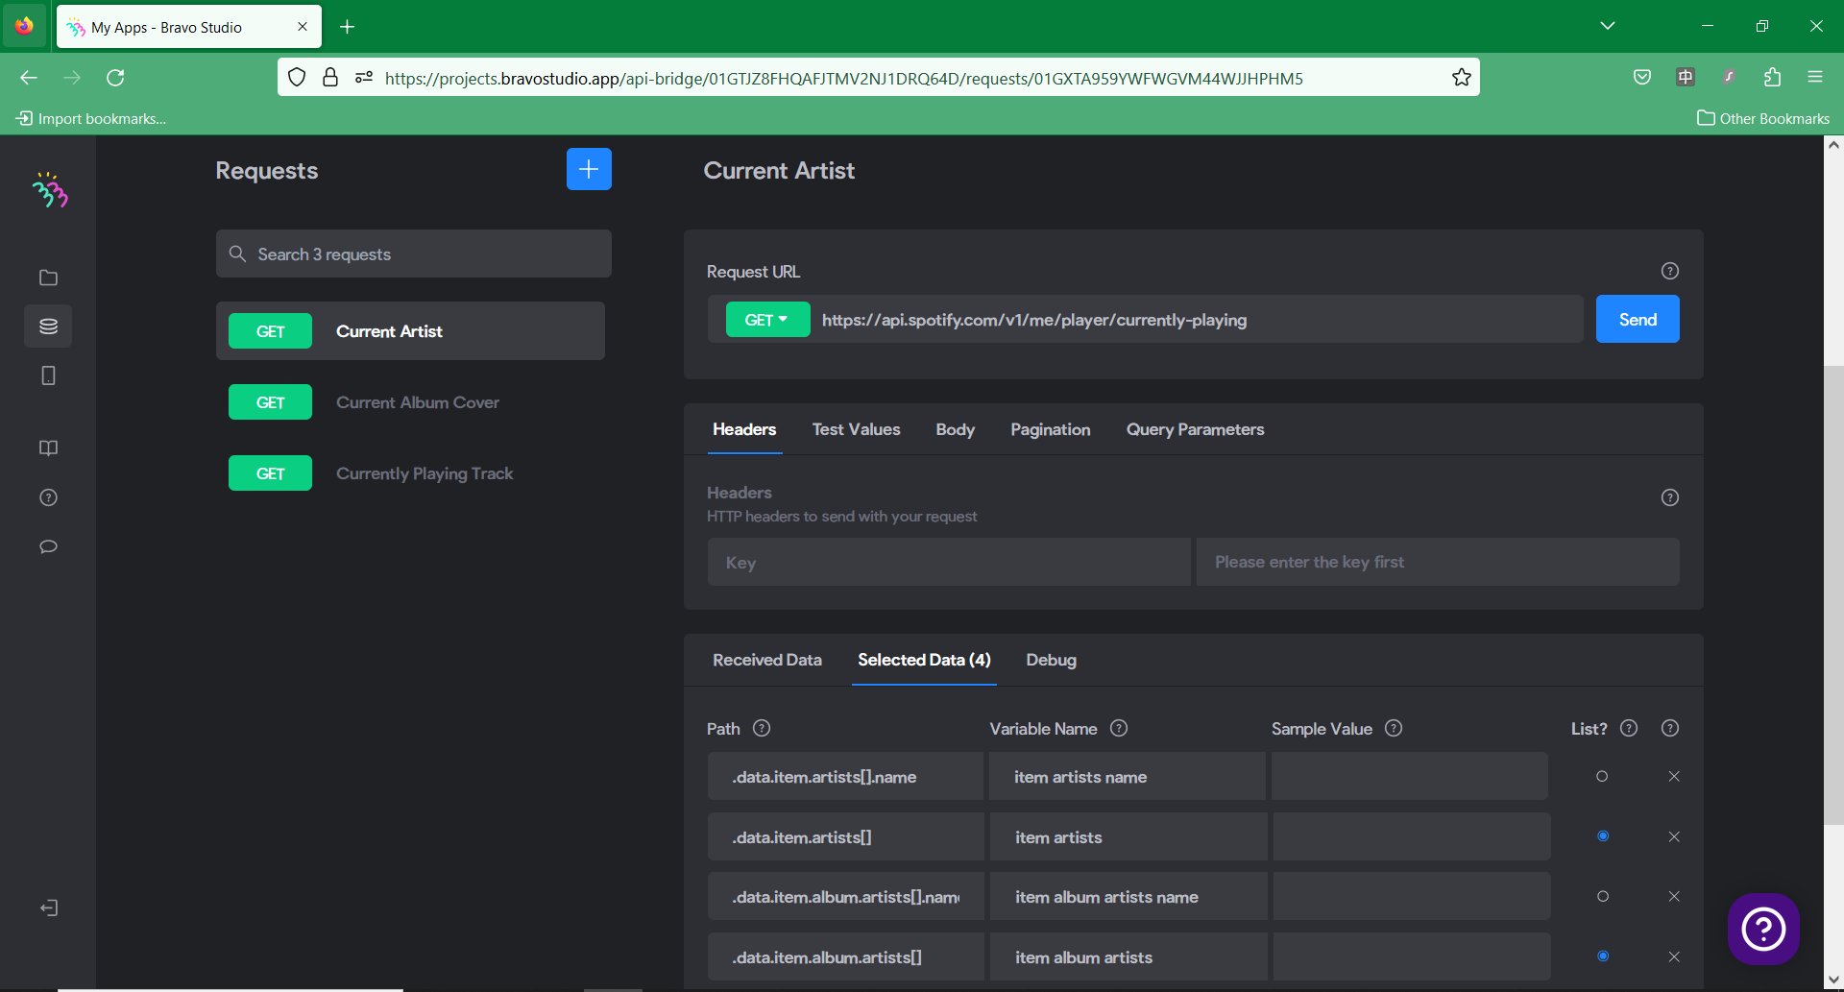Open the documentation book icon in sidebar
This screenshot has width=1844, height=992.
click(48, 448)
